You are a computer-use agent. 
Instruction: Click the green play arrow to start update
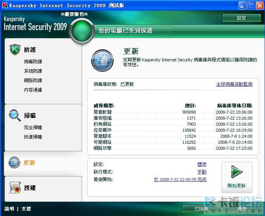237,172
